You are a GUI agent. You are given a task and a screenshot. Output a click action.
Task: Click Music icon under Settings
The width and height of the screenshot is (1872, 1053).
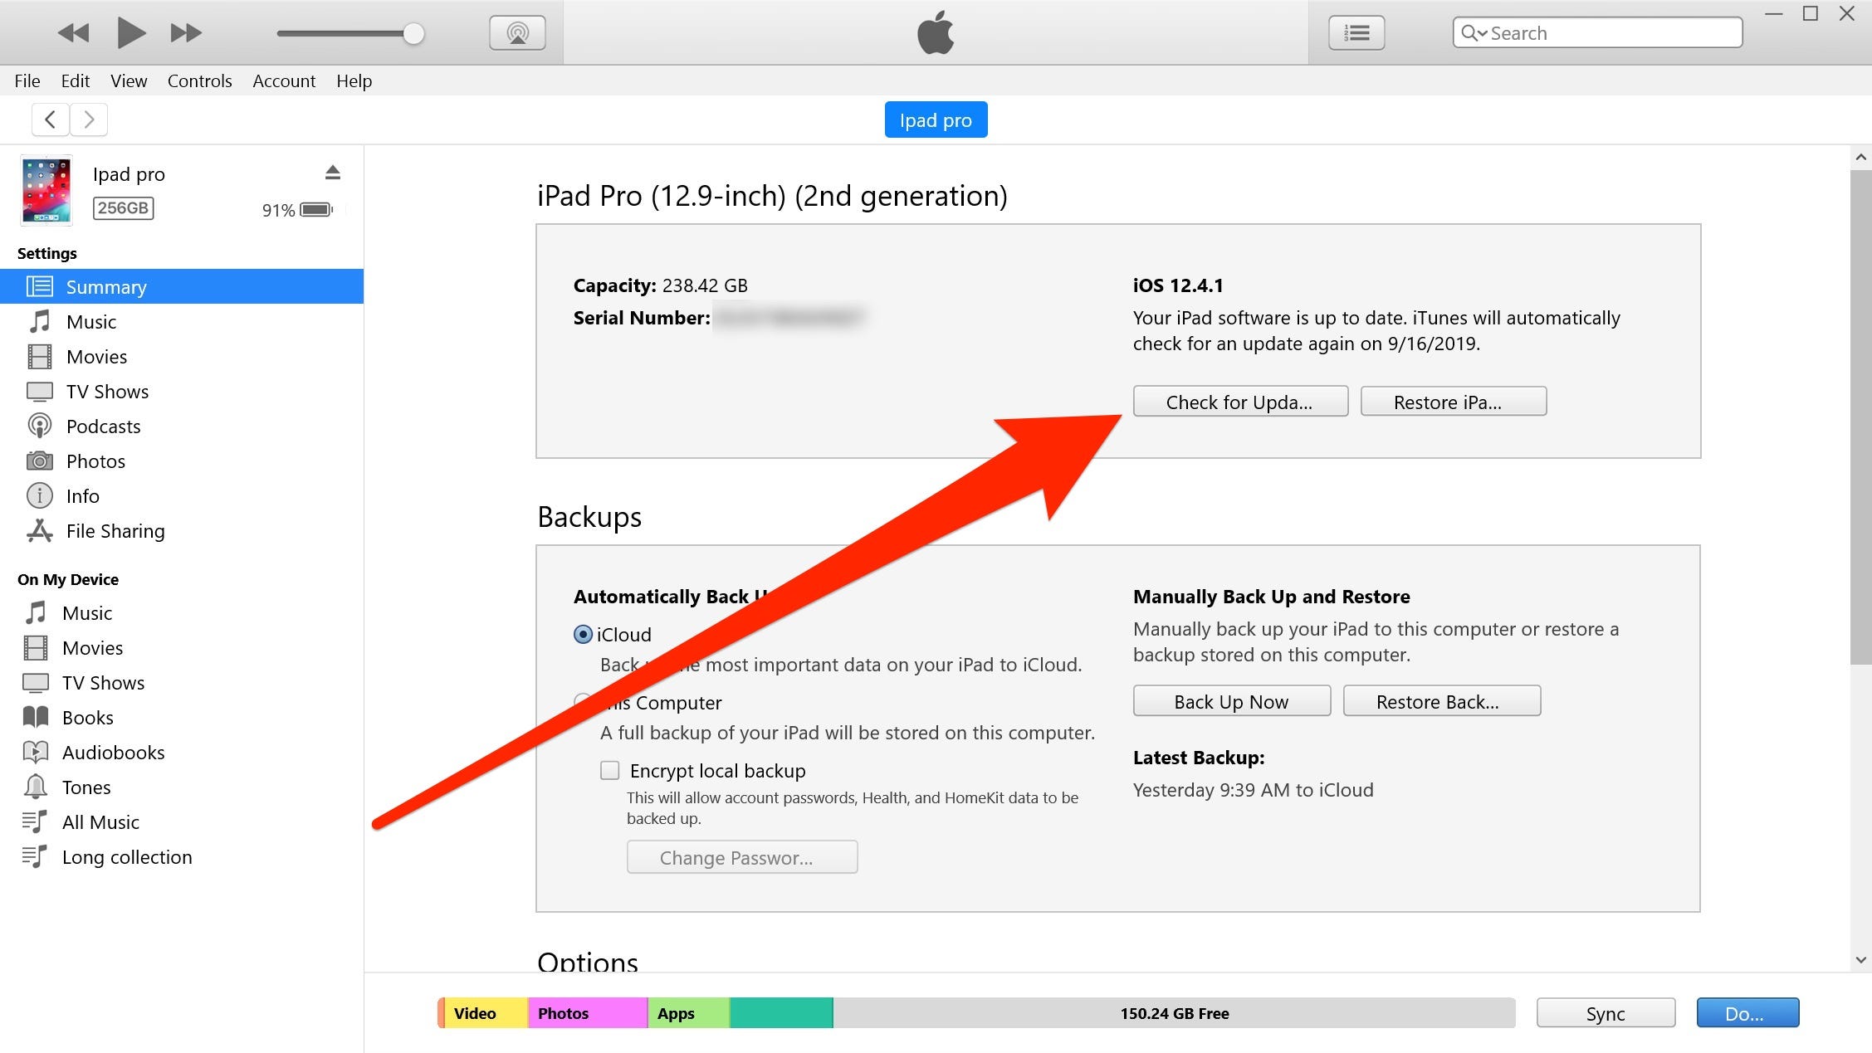click(39, 321)
